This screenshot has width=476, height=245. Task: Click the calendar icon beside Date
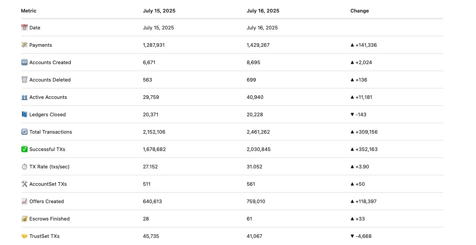tap(24, 28)
